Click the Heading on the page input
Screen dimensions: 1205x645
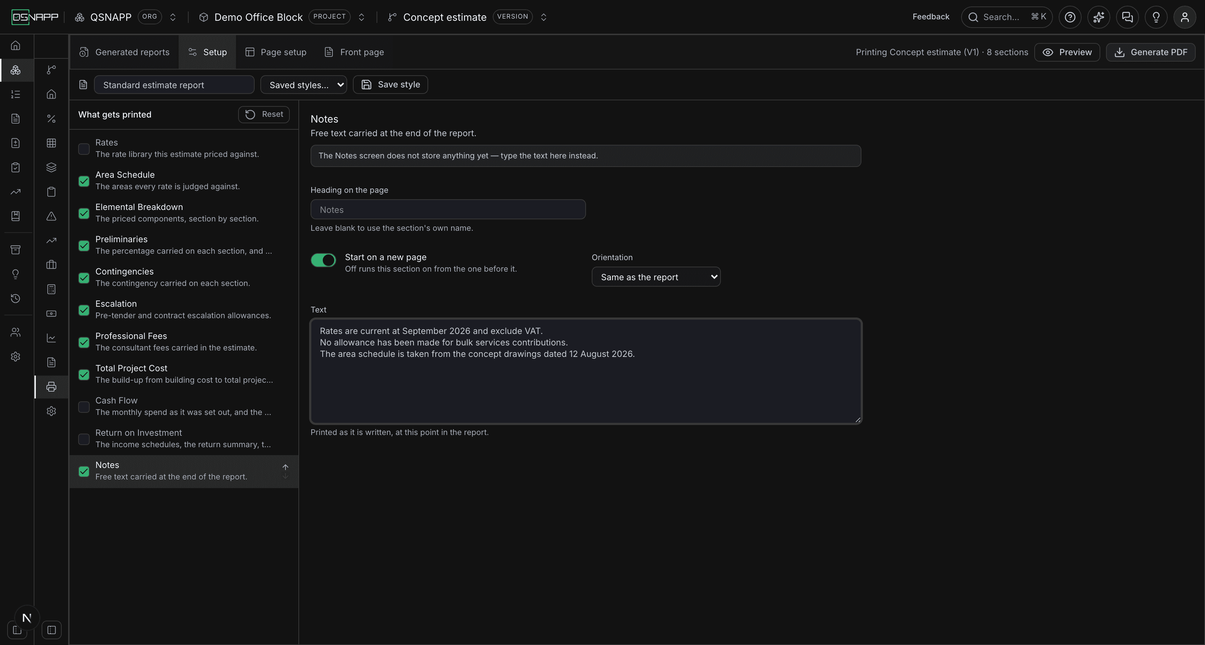pyautogui.click(x=448, y=209)
